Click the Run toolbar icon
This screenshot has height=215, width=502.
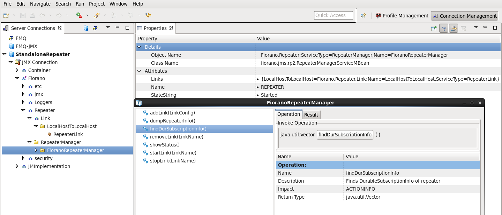[x=79, y=15]
